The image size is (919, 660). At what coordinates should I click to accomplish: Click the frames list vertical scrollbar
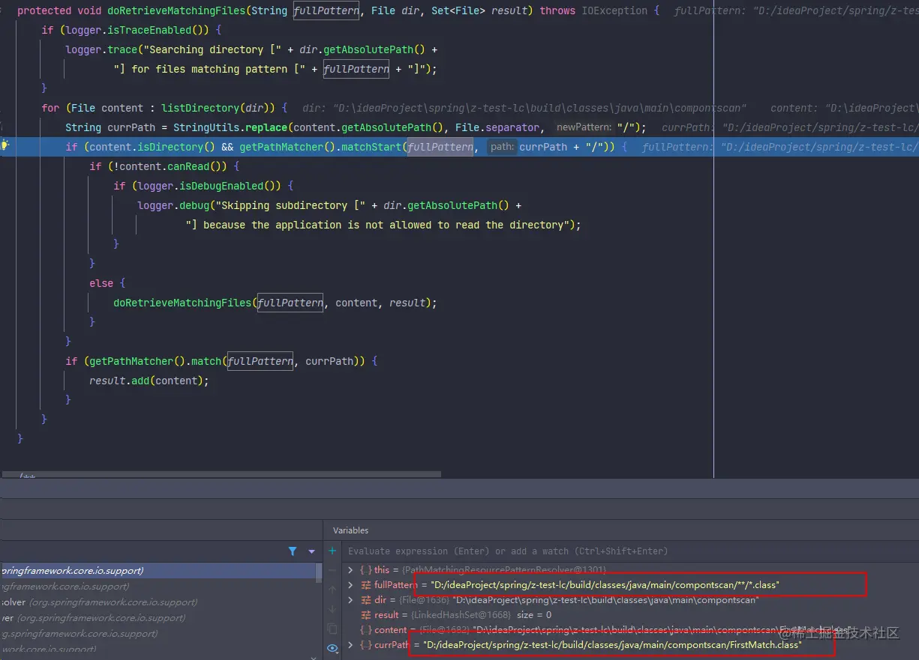(x=320, y=573)
